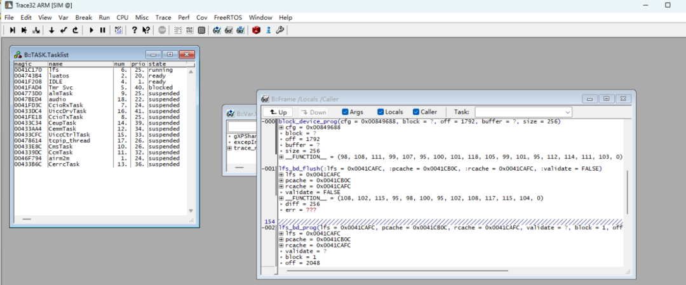Open the memory dump toolbar icon
Screen dimensions: 686x285
pos(189,30)
